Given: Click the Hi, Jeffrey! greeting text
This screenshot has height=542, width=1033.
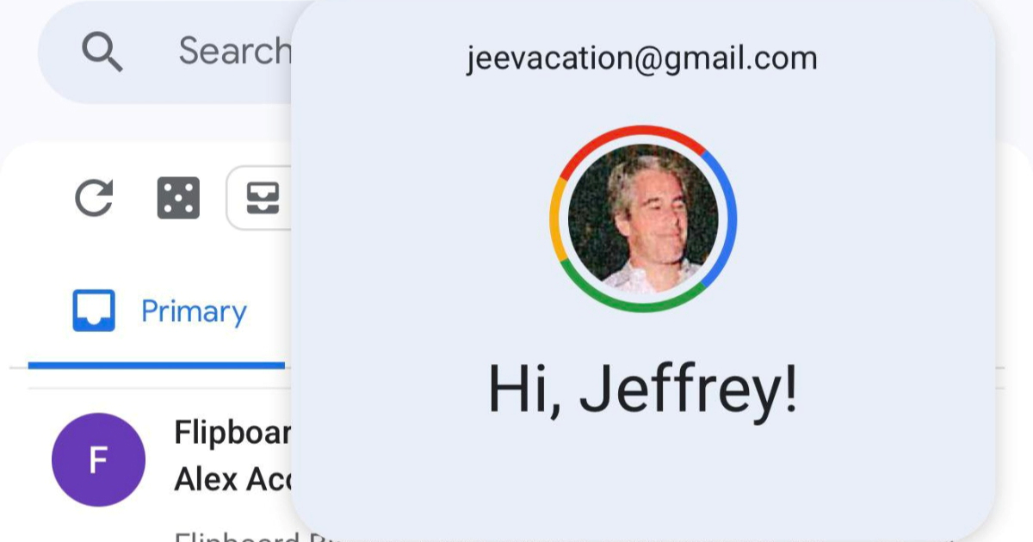Looking at the screenshot, I should (x=642, y=389).
